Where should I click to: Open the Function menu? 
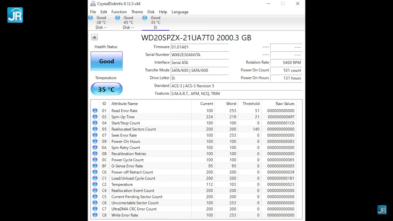pyautogui.click(x=119, y=12)
